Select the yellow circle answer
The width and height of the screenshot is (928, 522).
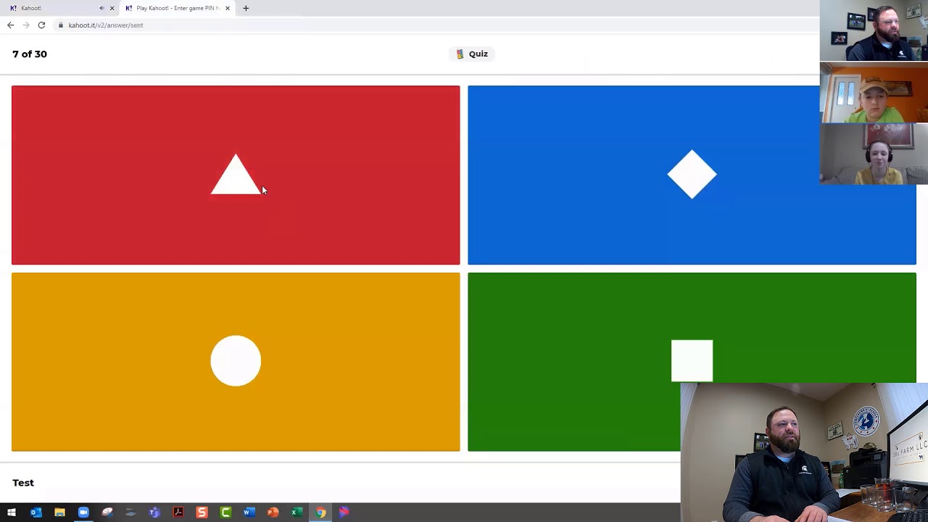pyautogui.click(x=236, y=362)
